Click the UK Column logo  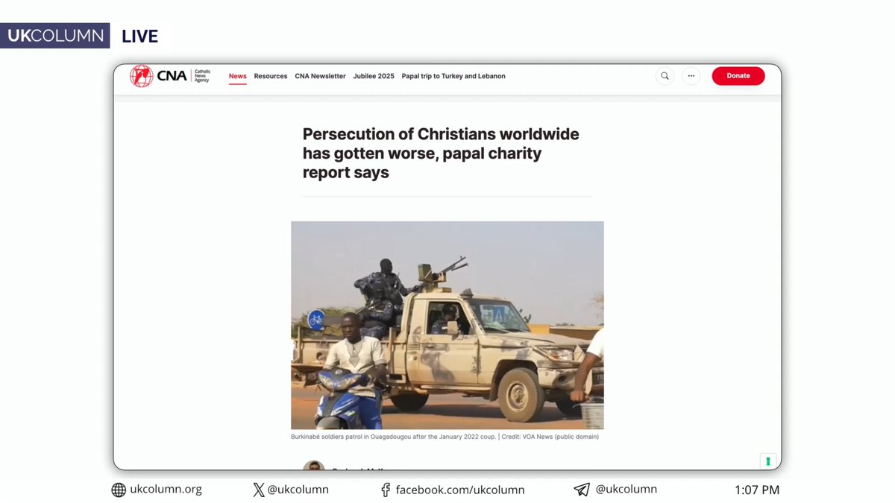pos(55,36)
